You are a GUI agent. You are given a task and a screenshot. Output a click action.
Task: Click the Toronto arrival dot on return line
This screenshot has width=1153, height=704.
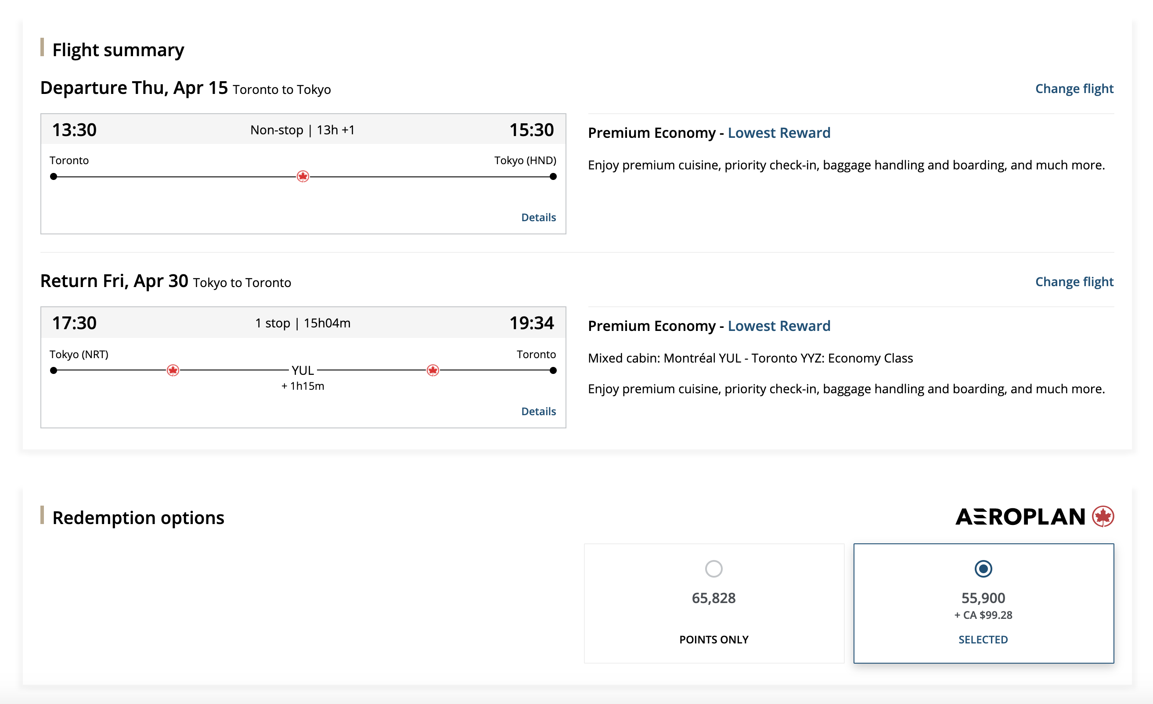(x=553, y=370)
